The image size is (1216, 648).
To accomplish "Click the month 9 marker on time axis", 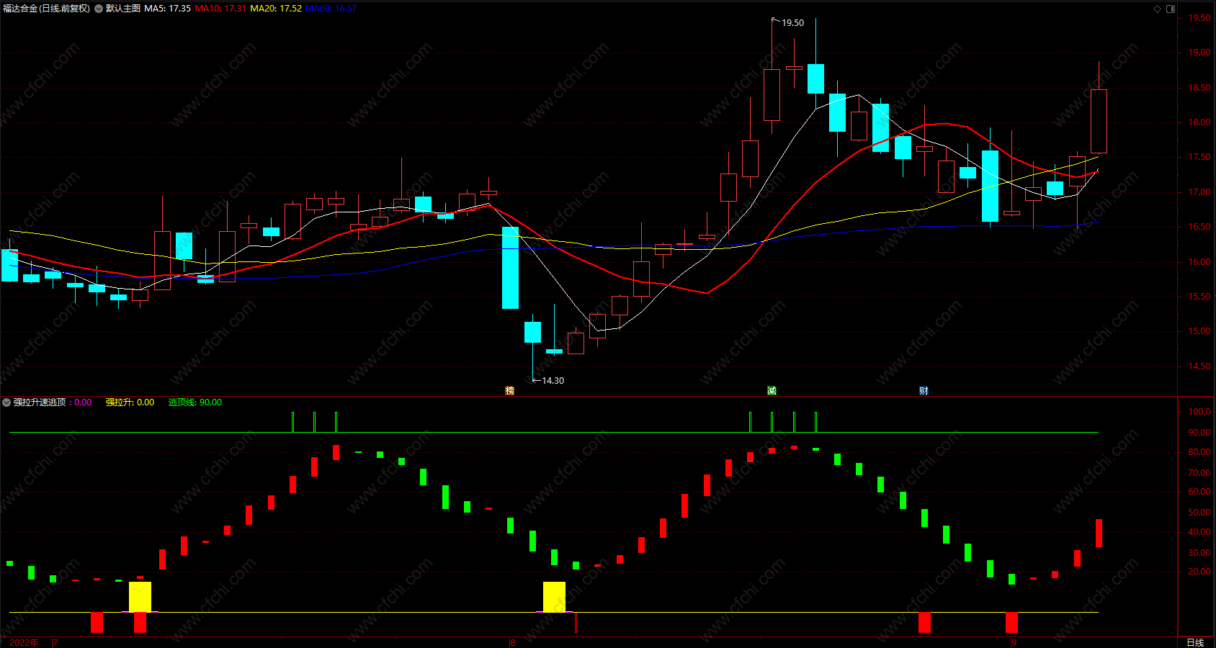I will (1014, 643).
